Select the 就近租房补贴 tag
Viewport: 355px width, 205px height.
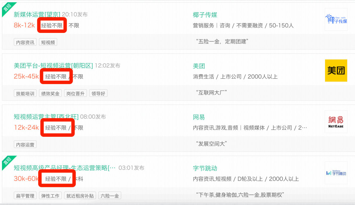80,196
